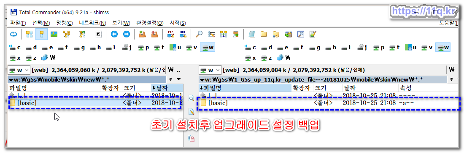This screenshot has width=464, height=153.
Task: Open the right panel drive dropdown showing w
Action: [210, 70]
